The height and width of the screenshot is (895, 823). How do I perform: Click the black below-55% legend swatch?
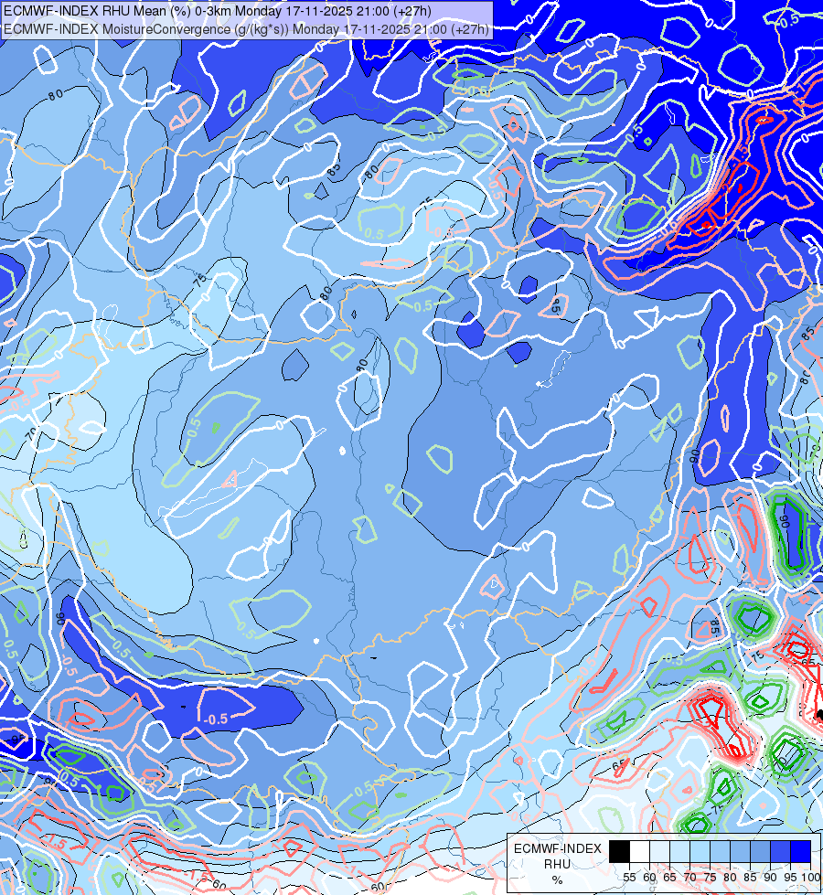coord(619,851)
